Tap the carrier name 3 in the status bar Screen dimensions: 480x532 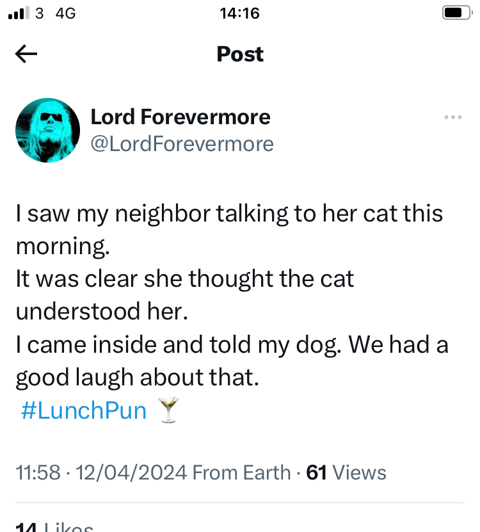coord(40,13)
